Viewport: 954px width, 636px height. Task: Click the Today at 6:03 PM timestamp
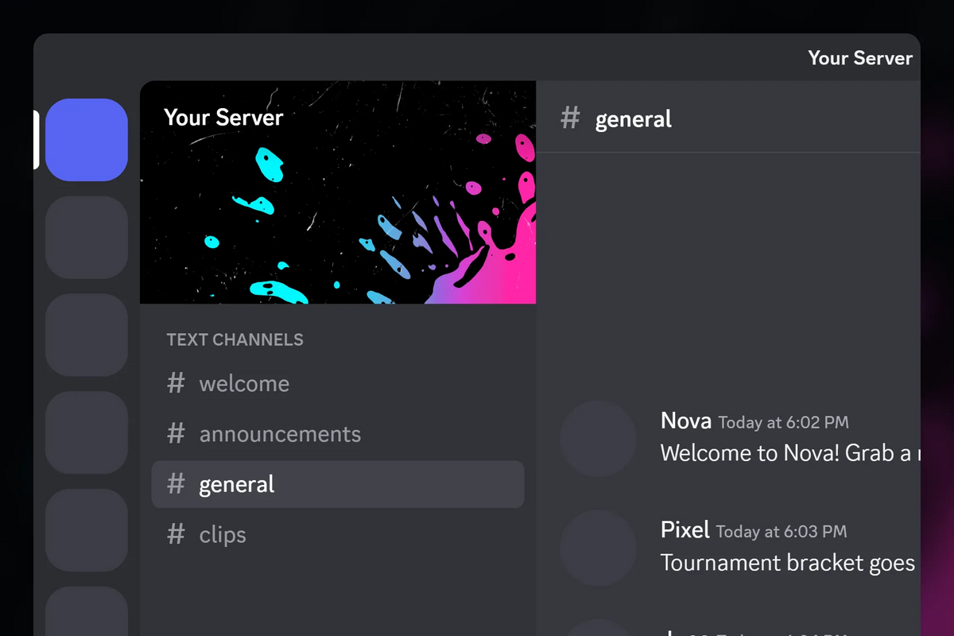(781, 532)
